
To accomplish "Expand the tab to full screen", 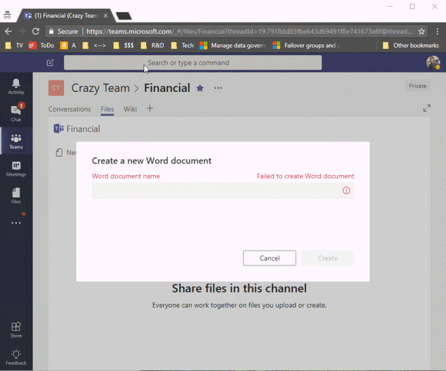I will tap(427, 108).
